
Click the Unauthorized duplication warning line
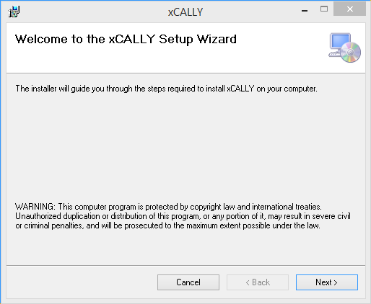(x=183, y=216)
